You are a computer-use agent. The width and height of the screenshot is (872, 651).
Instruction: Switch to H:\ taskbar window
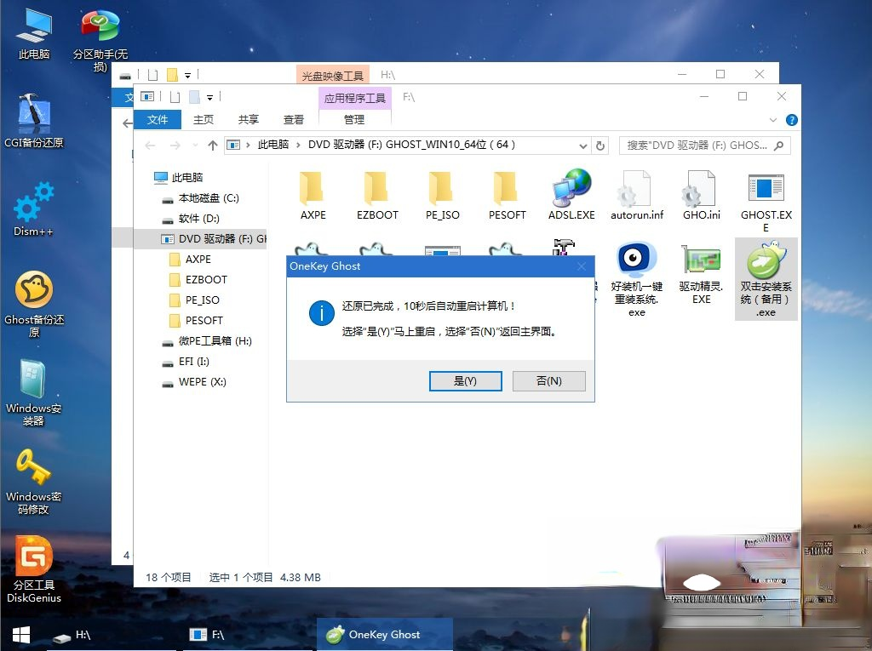pos(112,635)
